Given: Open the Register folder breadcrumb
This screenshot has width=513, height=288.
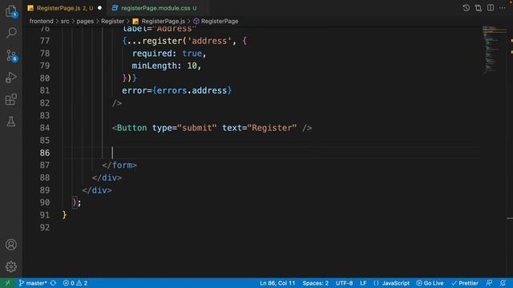Looking at the screenshot, I should click(112, 22).
